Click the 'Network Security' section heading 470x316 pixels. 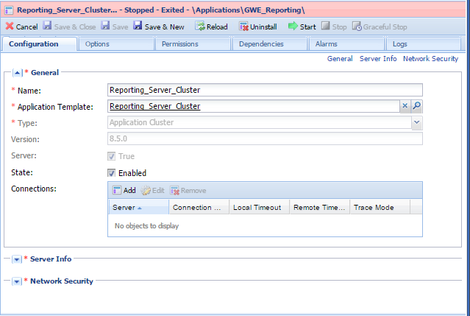coord(62,281)
